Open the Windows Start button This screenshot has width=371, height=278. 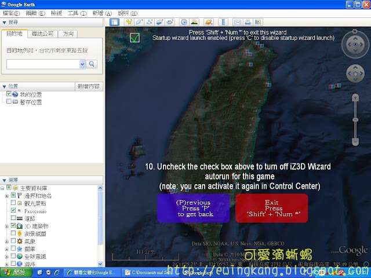pos(16,273)
